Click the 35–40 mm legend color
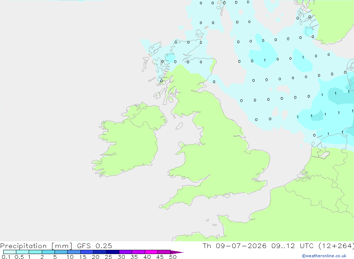The height and width of the screenshot is (259, 354). [138, 252]
